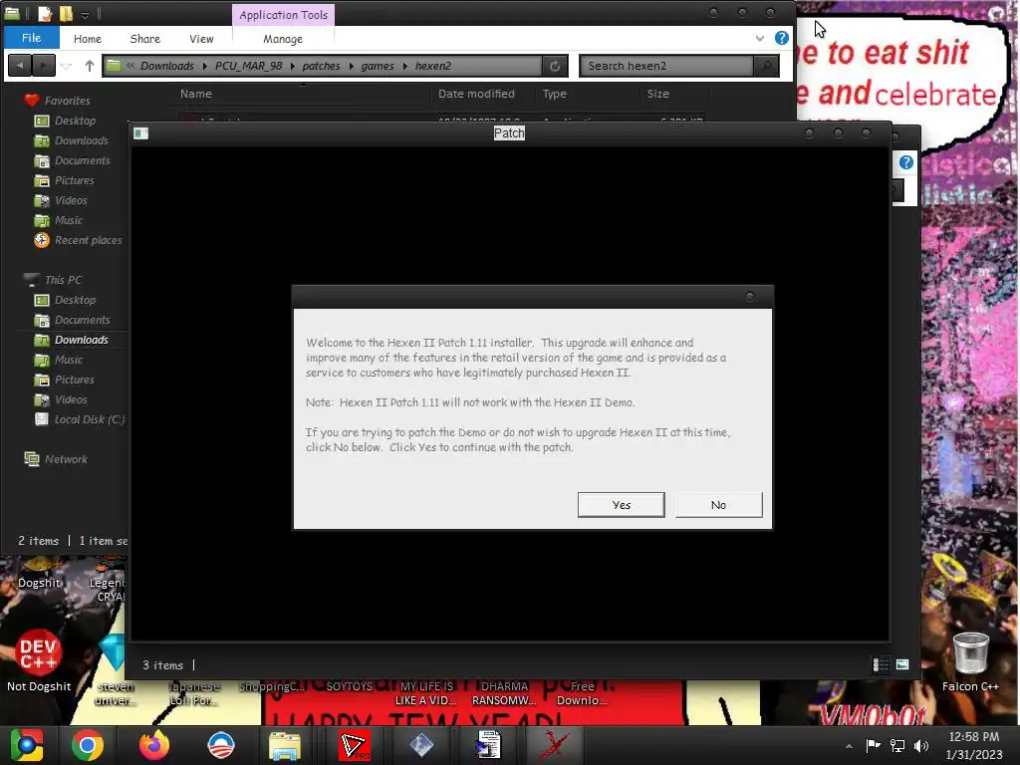Open the View ribbon tab

pyautogui.click(x=201, y=39)
